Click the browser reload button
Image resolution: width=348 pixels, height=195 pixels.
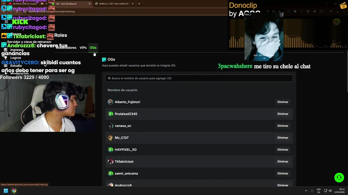click(x=17, y=11)
